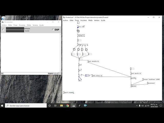Click the highlighted number box next to send /color

pos(87,76)
